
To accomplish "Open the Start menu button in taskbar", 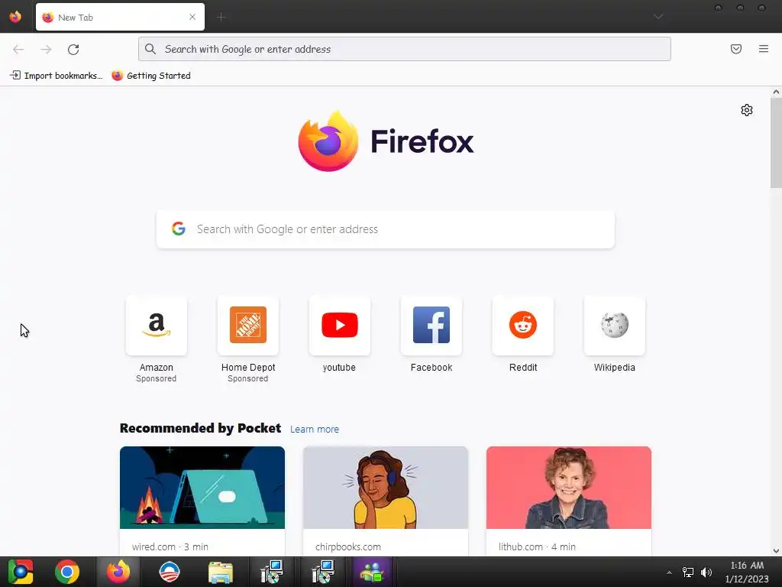I will 21,572.
